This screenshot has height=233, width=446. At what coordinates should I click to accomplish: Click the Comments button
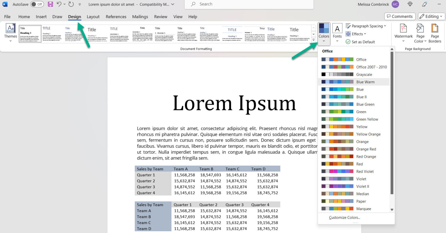coord(400,16)
